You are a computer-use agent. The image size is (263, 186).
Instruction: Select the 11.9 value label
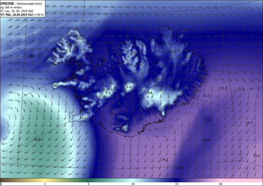coord(82,70)
